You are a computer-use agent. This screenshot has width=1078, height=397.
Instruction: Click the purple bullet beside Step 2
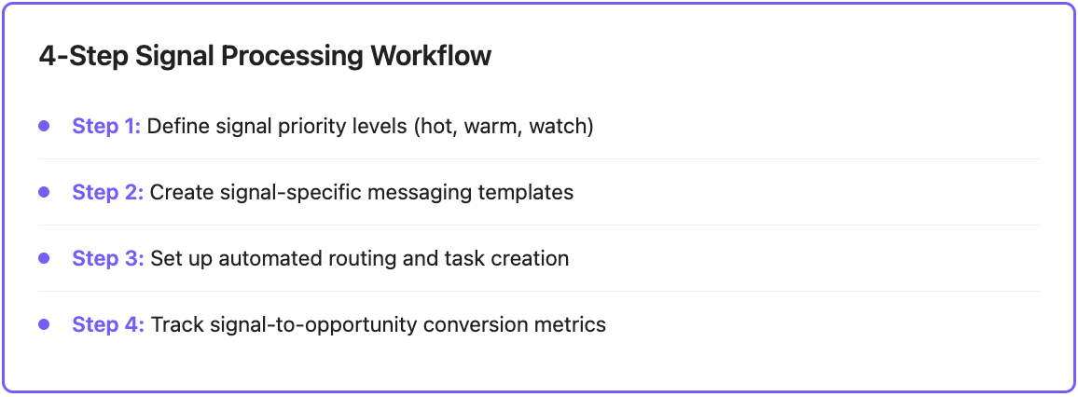[44, 192]
